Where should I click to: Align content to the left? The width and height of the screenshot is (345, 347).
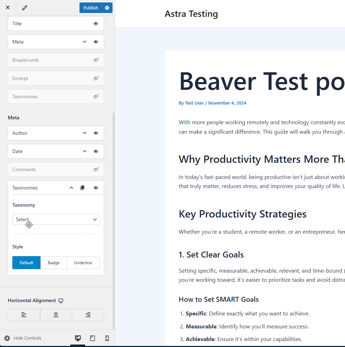click(24, 315)
